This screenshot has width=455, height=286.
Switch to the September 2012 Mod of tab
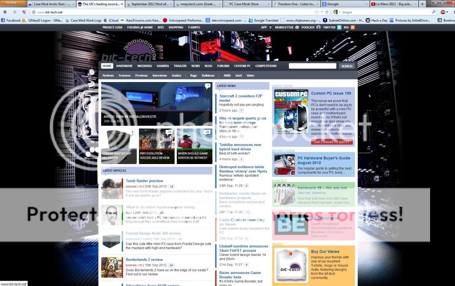[149, 4]
